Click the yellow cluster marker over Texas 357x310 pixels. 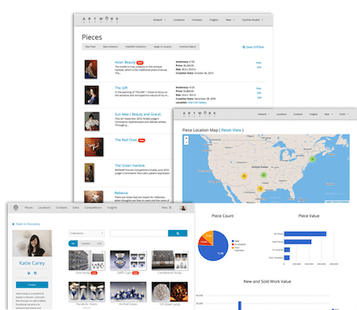coord(260,188)
